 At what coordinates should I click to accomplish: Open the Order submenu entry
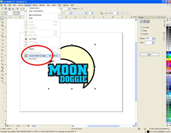42,18
